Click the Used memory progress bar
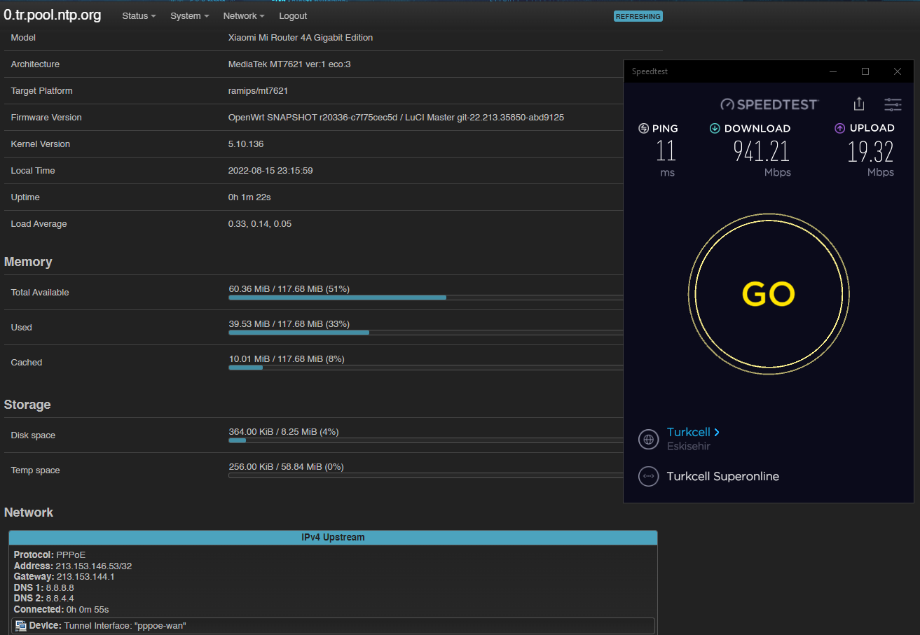The height and width of the screenshot is (635, 920). tap(426, 333)
